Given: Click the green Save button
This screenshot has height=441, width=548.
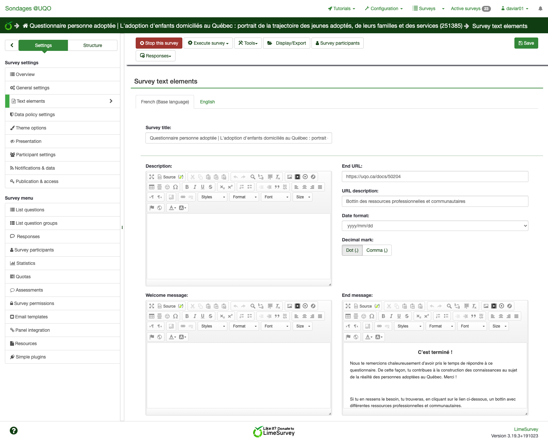Looking at the screenshot, I should 526,43.
